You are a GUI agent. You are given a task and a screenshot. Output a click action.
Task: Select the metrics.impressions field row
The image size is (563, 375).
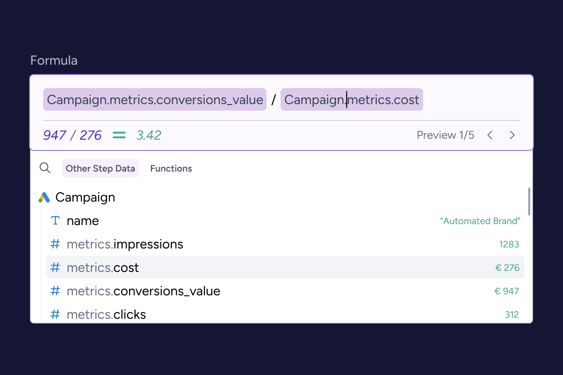pos(281,244)
